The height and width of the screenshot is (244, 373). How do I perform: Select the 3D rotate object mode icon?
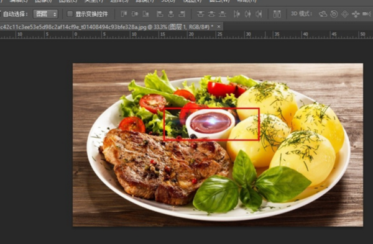[x=323, y=14]
